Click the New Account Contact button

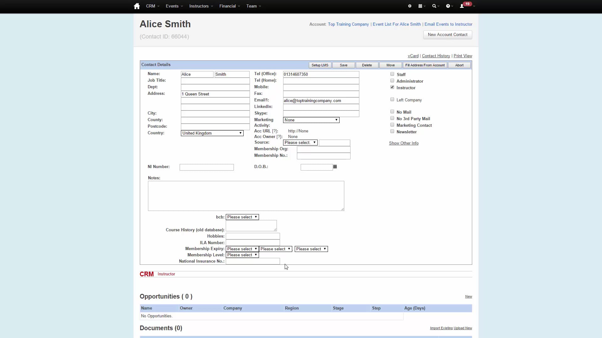click(448, 35)
